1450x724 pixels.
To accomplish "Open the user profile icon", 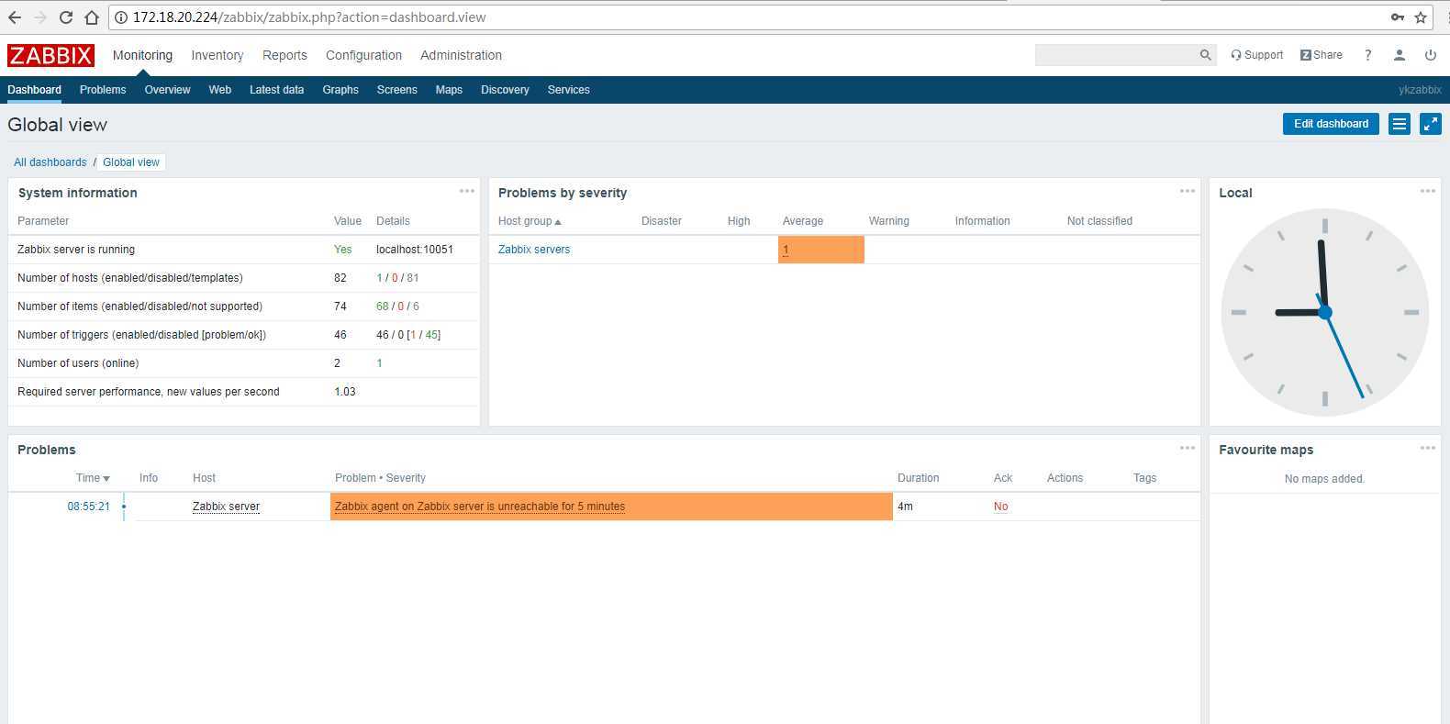I will tap(1399, 55).
